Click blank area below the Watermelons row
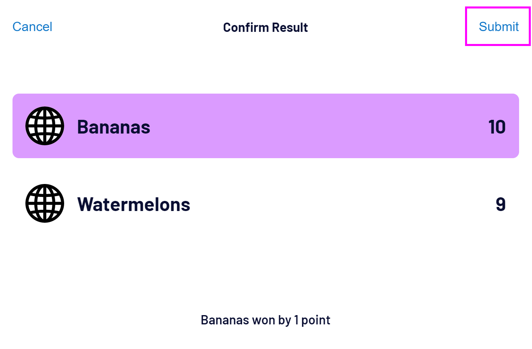The image size is (532, 349). (265, 266)
